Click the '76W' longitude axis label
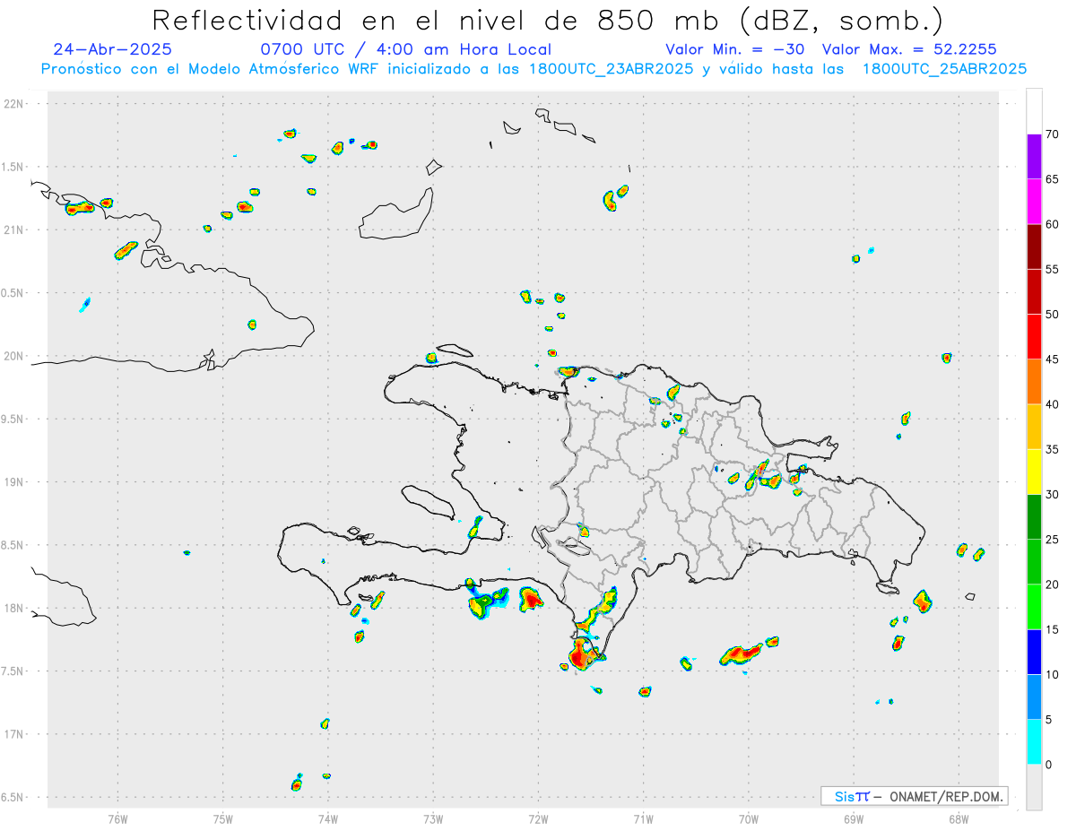 (117, 818)
